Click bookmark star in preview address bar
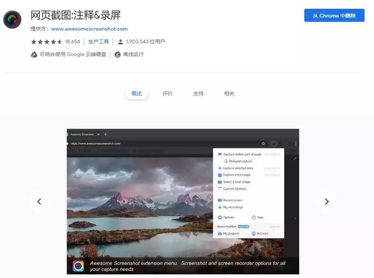Image resolution: width=374 pixels, height=278 pixels. click(264, 143)
